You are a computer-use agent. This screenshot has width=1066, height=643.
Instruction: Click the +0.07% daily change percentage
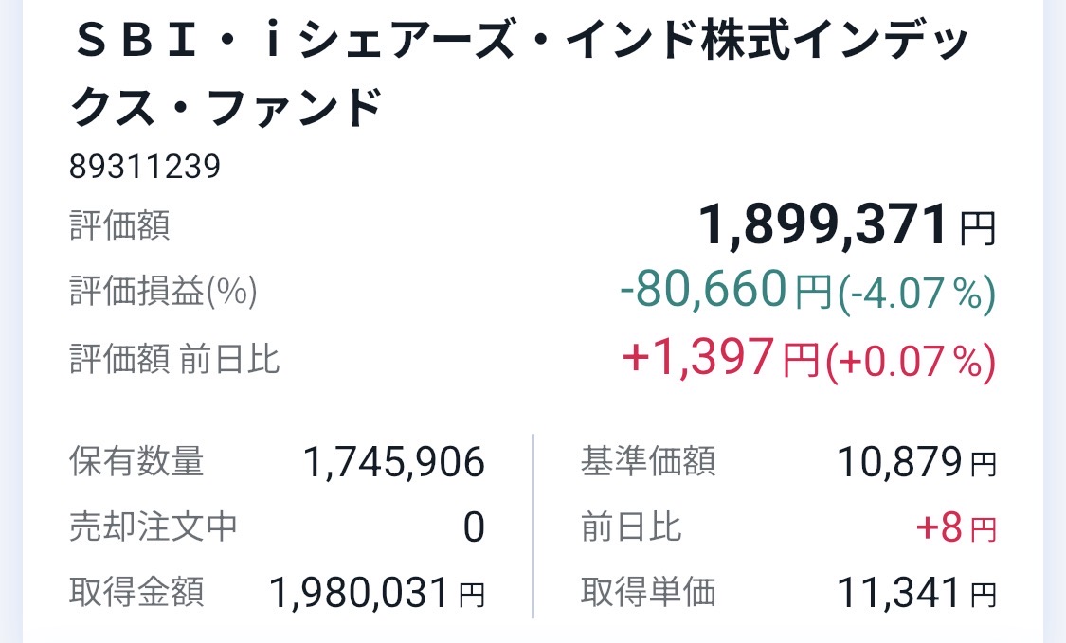[911, 361]
